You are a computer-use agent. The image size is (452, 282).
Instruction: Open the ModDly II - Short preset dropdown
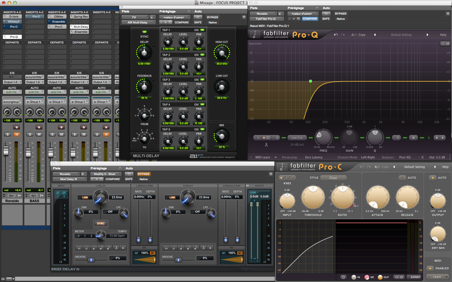click(x=106, y=174)
